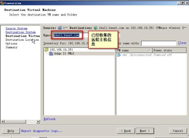Cancel the conversion wizard
Screen dimensions: 189x138
click(x=178, y=131)
